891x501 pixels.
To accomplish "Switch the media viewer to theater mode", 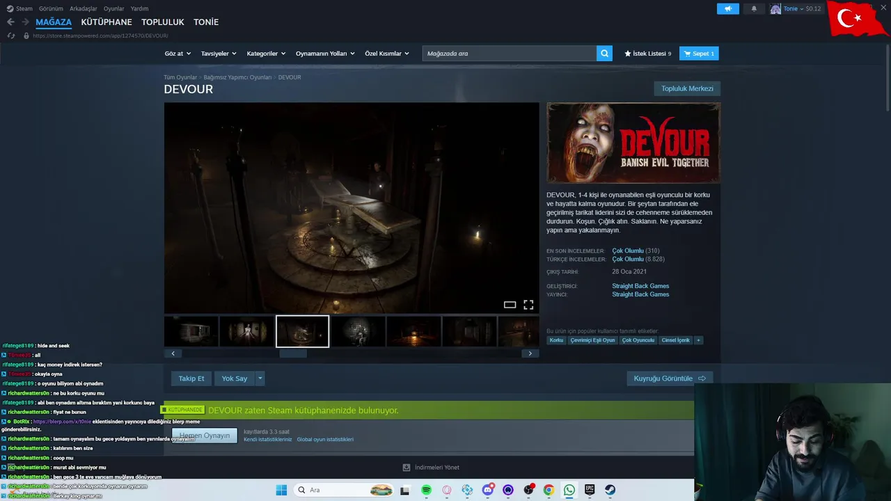I will 510,305.
